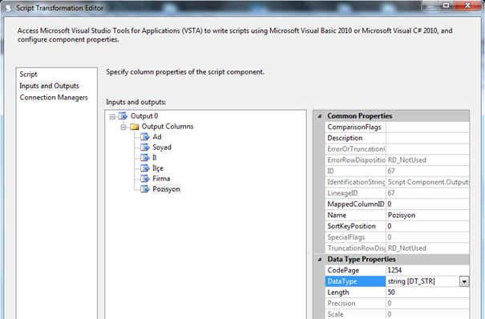The width and height of the screenshot is (485, 319).
Task: Select the İl output column
Action: (155, 158)
